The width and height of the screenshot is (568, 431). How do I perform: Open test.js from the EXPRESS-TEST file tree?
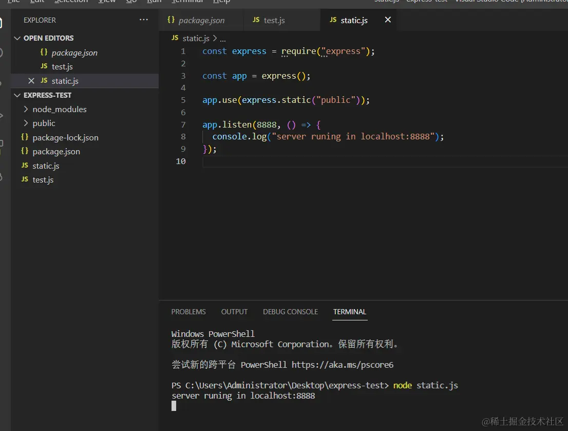pos(43,179)
